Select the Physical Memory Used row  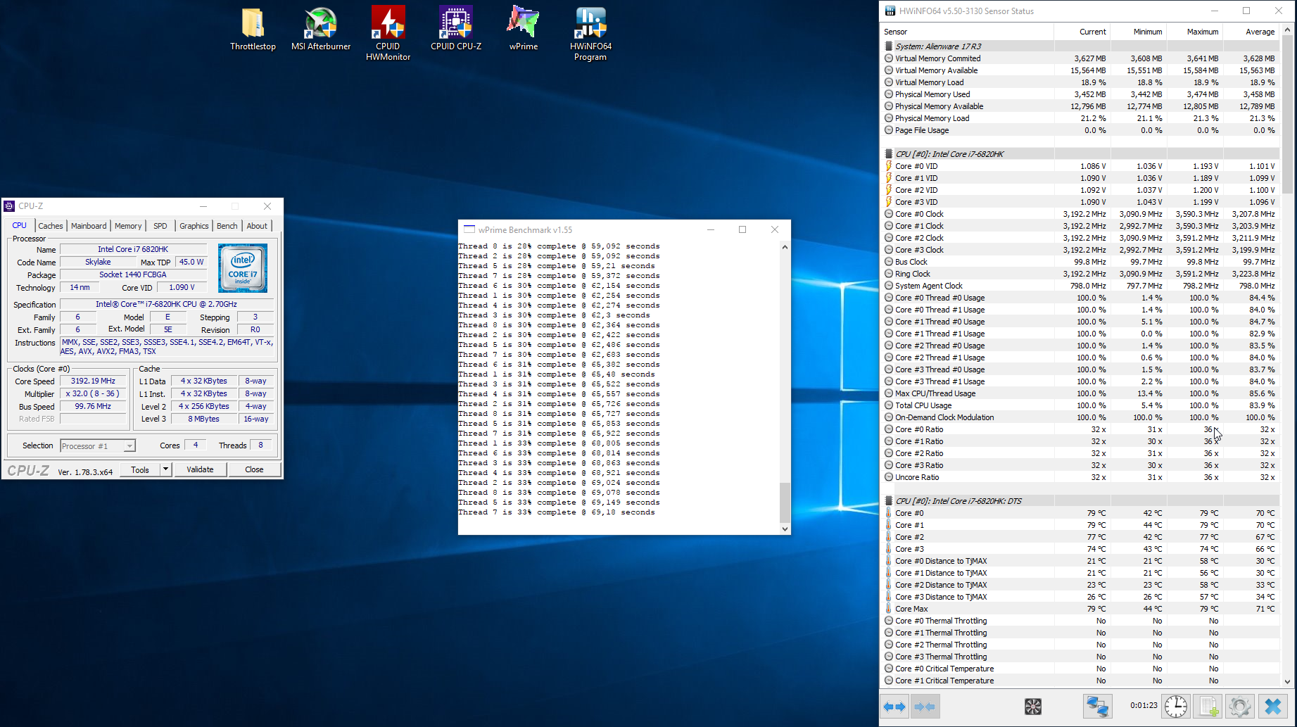[x=1080, y=94]
